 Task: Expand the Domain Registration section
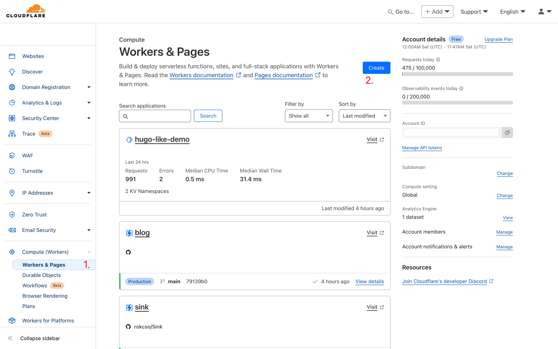pos(89,87)
